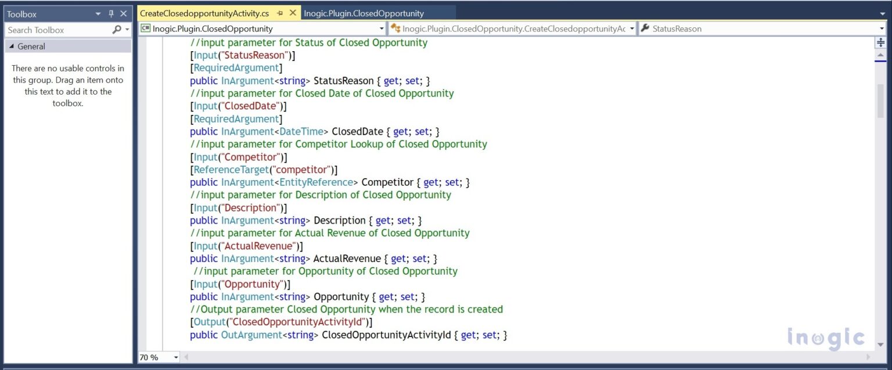Click the wrench member icon next to StatusReason
892x370 pixels.
click(645, 28)
